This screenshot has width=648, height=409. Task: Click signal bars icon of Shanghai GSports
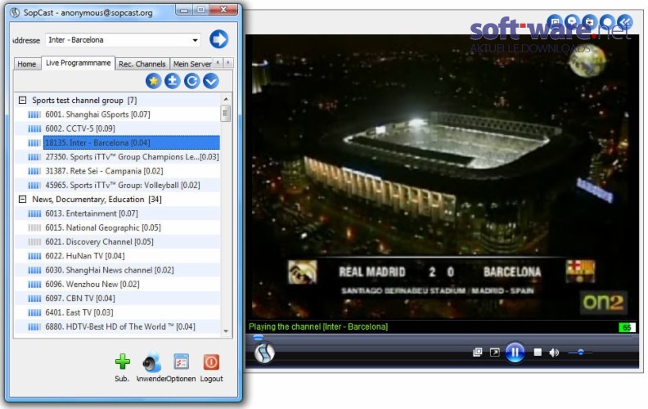[34, 115]
